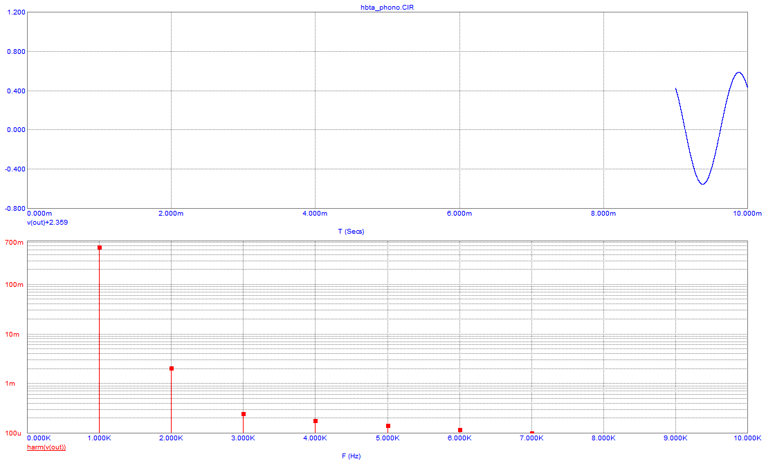The height and width of the screenshot is (468, 766).
Task: Click the 7 kHz harmonic marker
Action: point(532,433)
